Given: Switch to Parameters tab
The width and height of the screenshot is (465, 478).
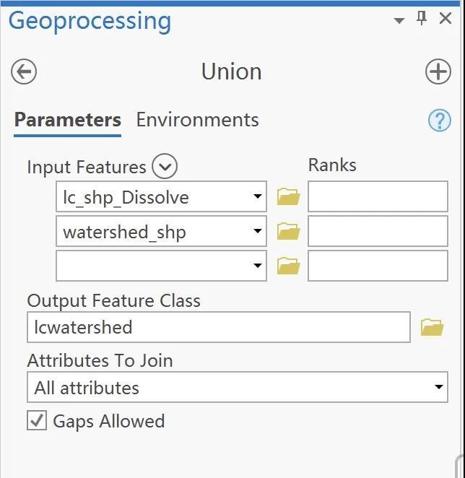Looking at the screenshot, I should click(x=67, y=120).
